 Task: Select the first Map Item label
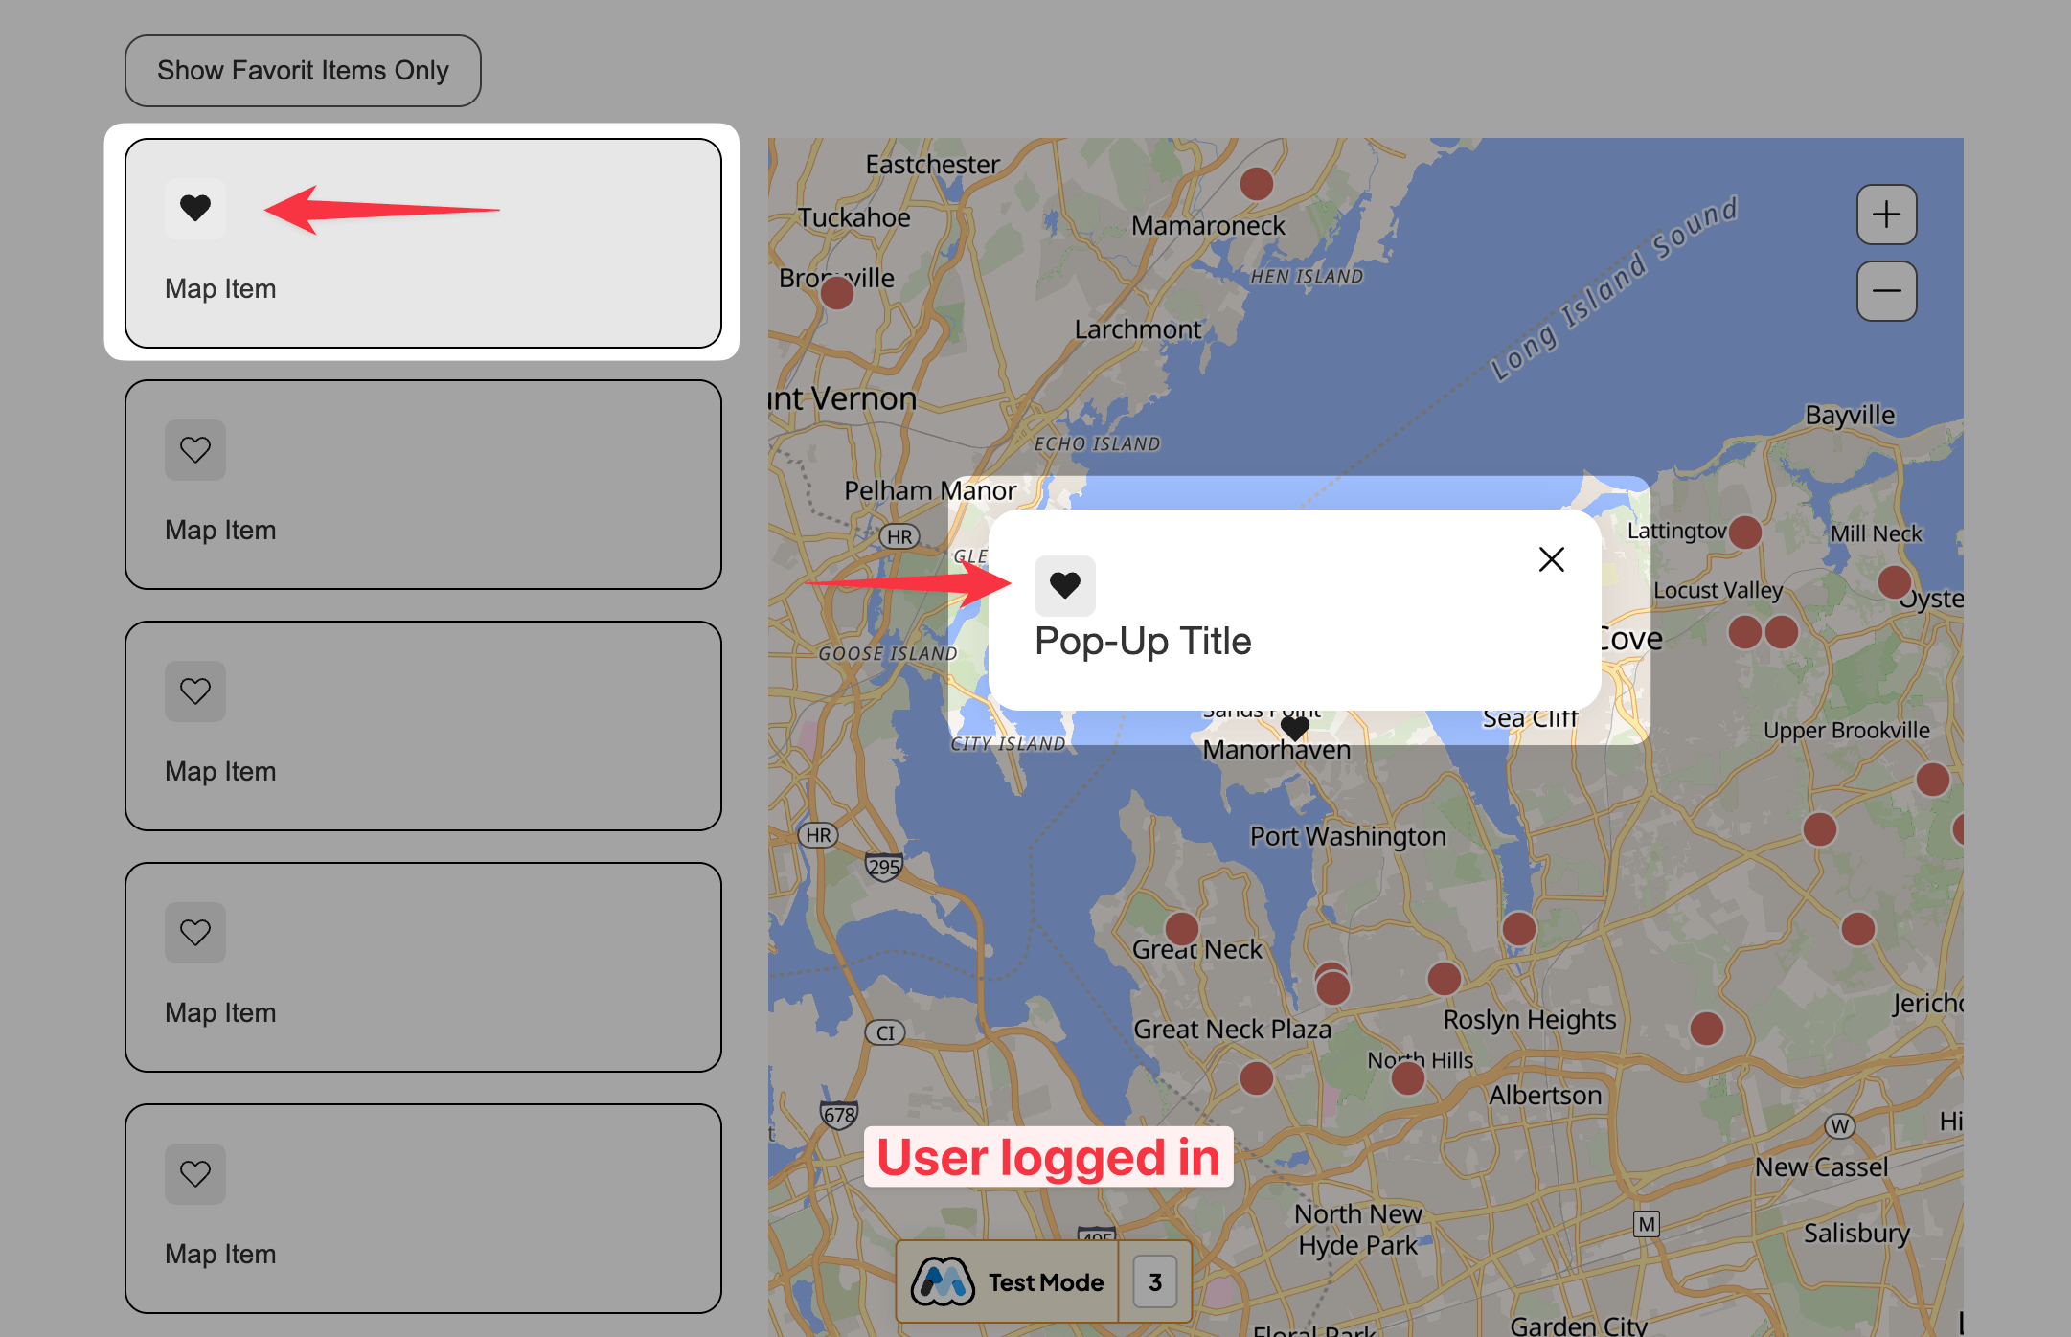pos(220,289)
